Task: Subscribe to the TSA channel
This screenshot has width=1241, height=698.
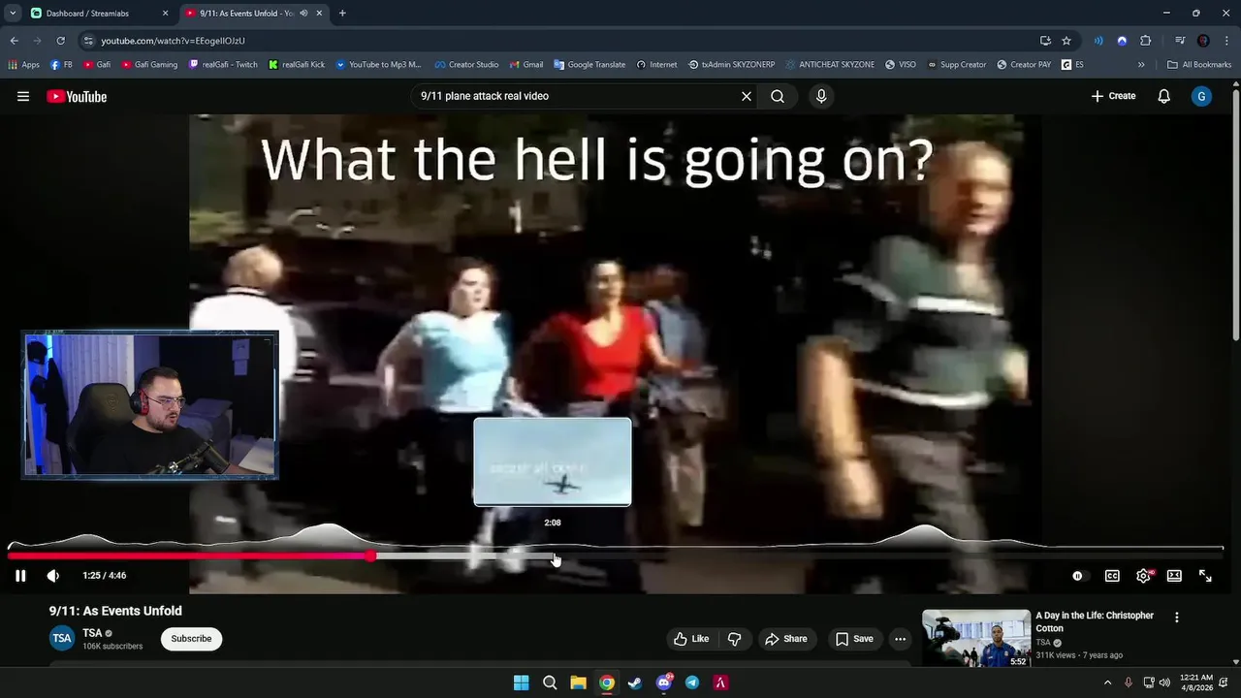Action: click(x=191, y=639)
